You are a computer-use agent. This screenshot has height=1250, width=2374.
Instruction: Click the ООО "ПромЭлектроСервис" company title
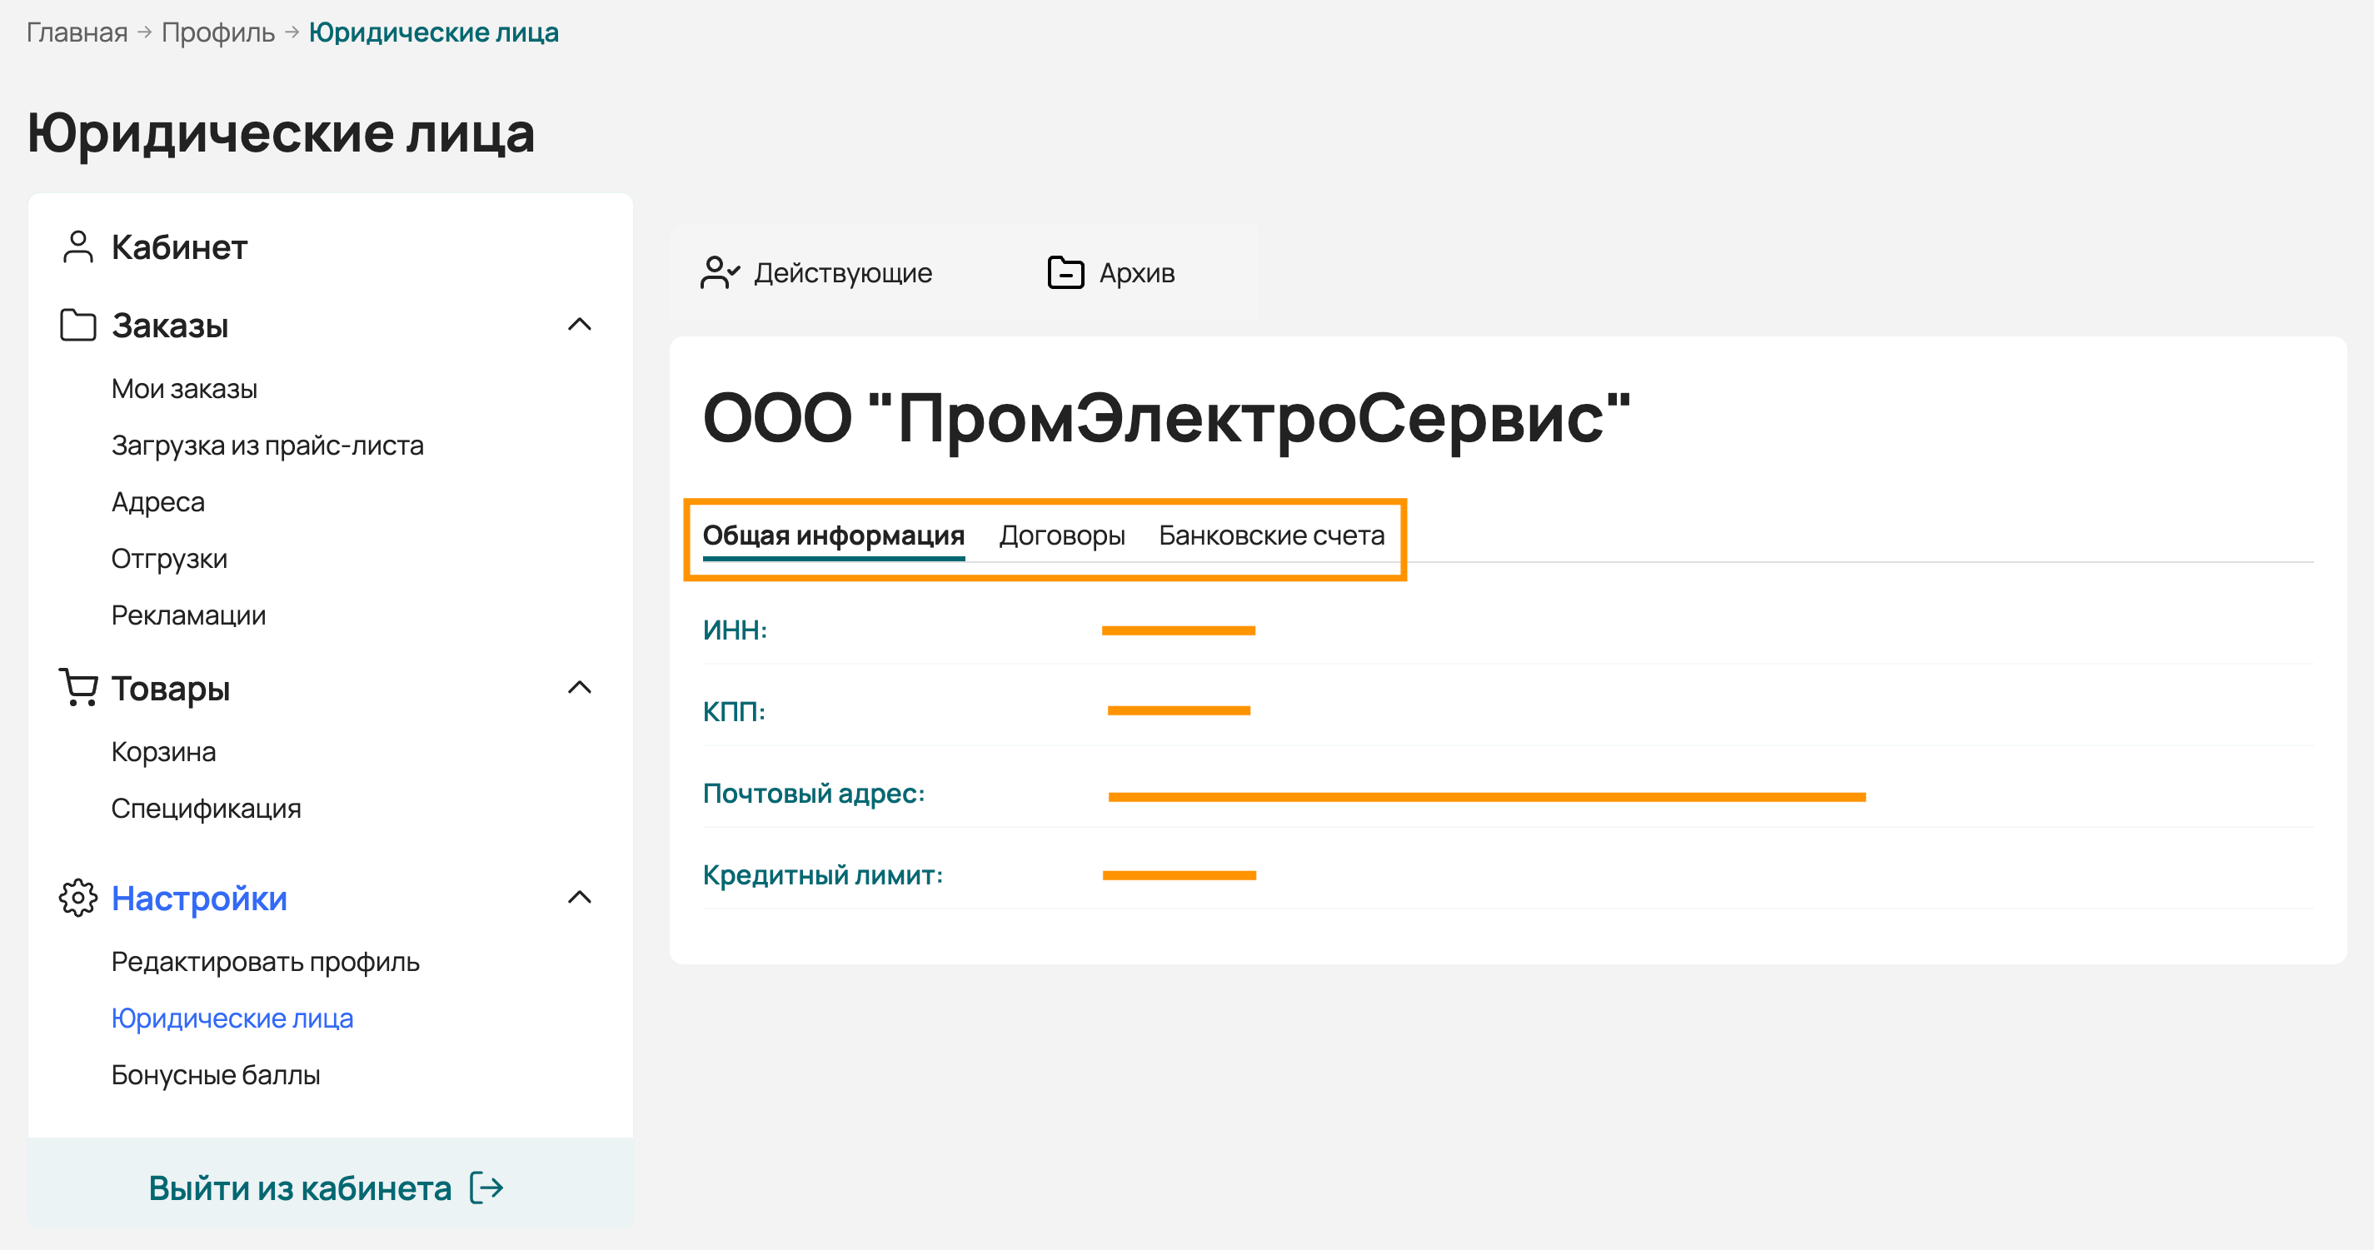click(1167, 419)
